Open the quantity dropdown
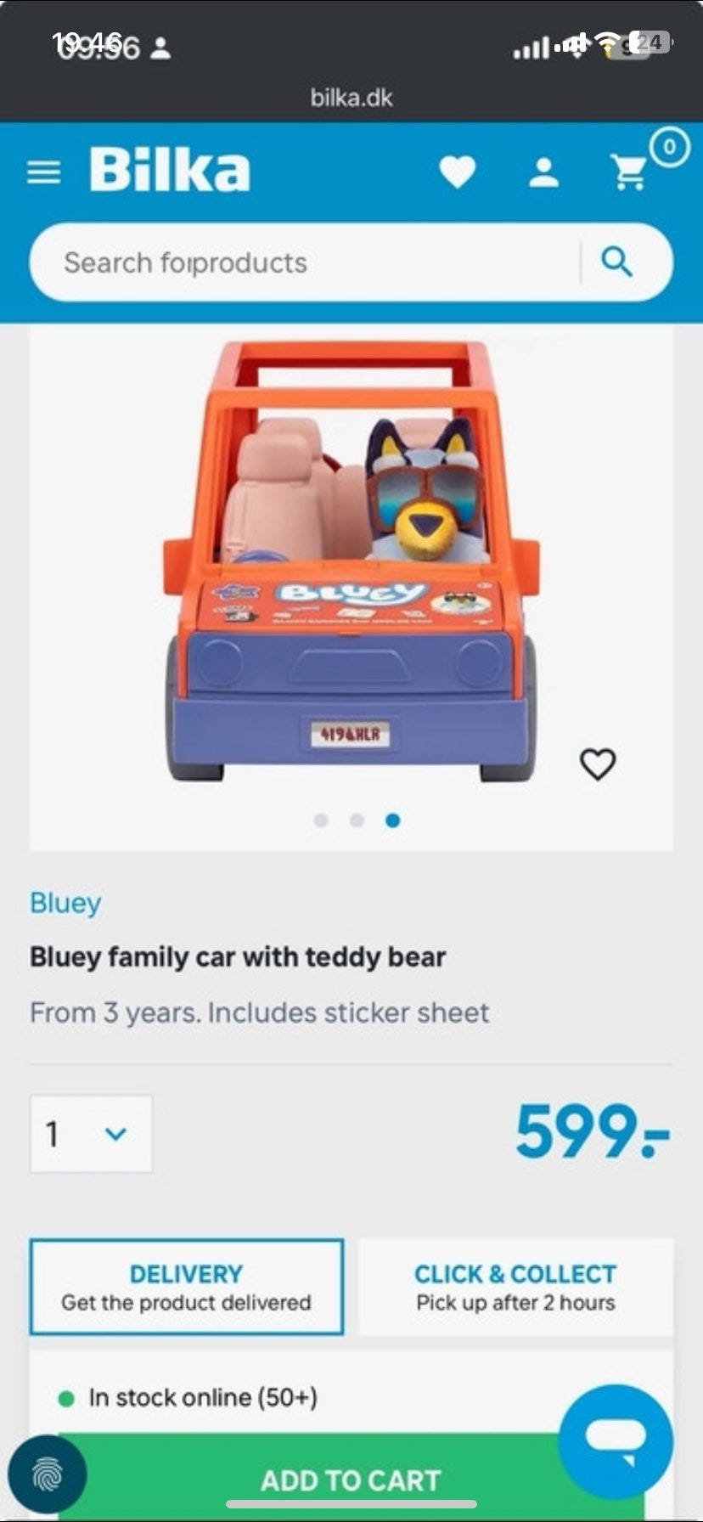 pyautogui.click(x=91, y=1134)
